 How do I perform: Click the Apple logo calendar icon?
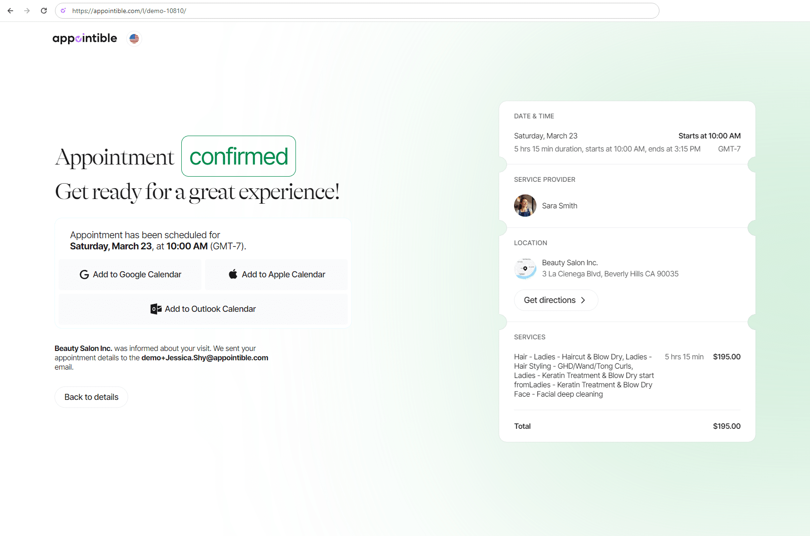[x=233, y=274]
